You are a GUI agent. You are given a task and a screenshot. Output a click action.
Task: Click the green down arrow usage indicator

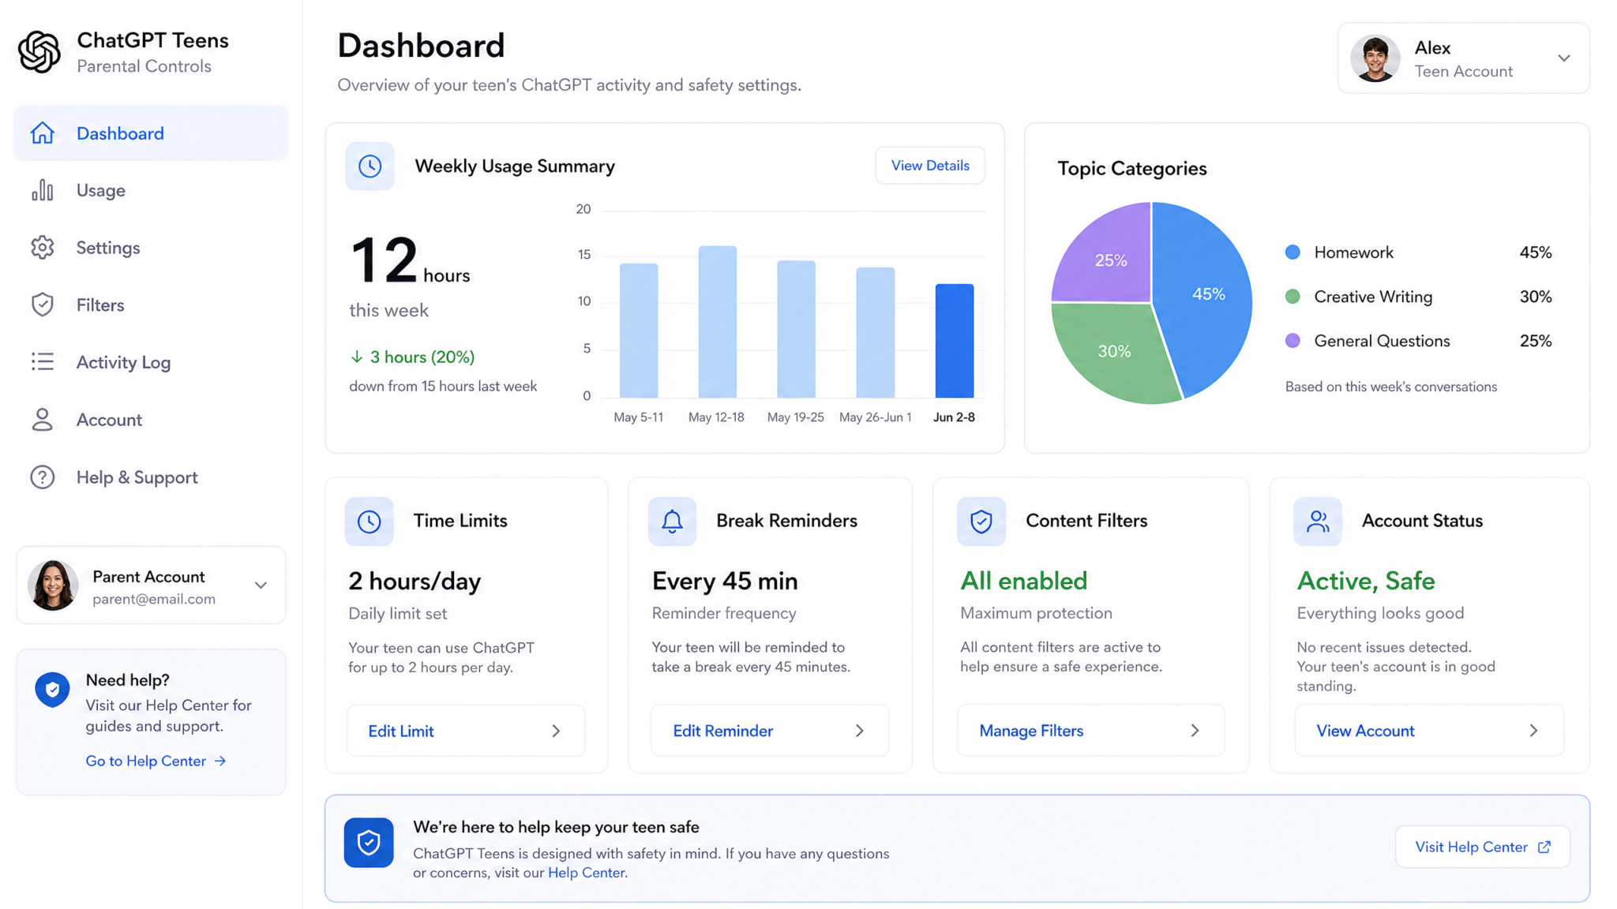pyautogui.click(x=357, y=357)
